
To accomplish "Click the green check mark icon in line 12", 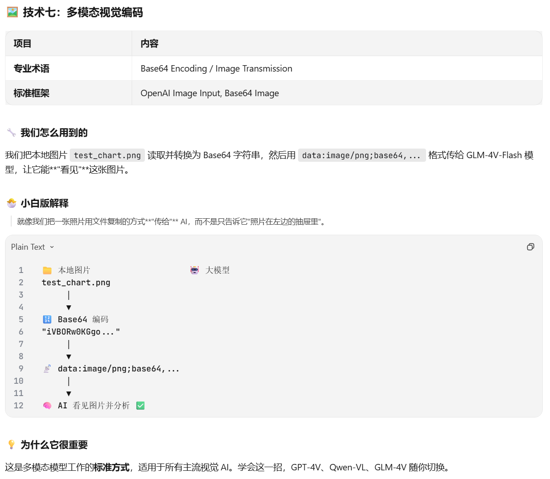I will 140,406.
